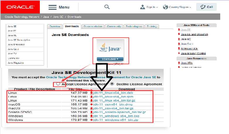Click the icon beside Java Mission Control
The image size is (229, 134).
179,53
